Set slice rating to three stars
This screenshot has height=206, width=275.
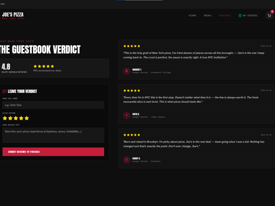pyautogui.click(x=16, y=118)
